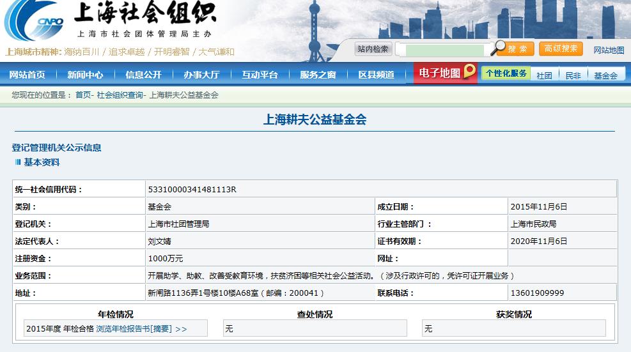631x352 pixels.
Task: Click the 上海市社会团体管理局主办 subtitle
Action: (144, 34)
